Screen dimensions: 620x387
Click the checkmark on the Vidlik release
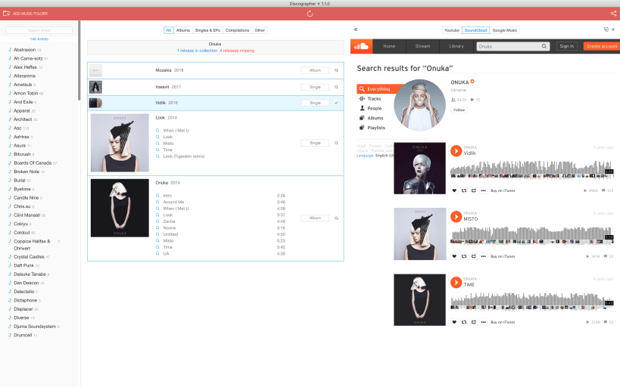(336, 103)
